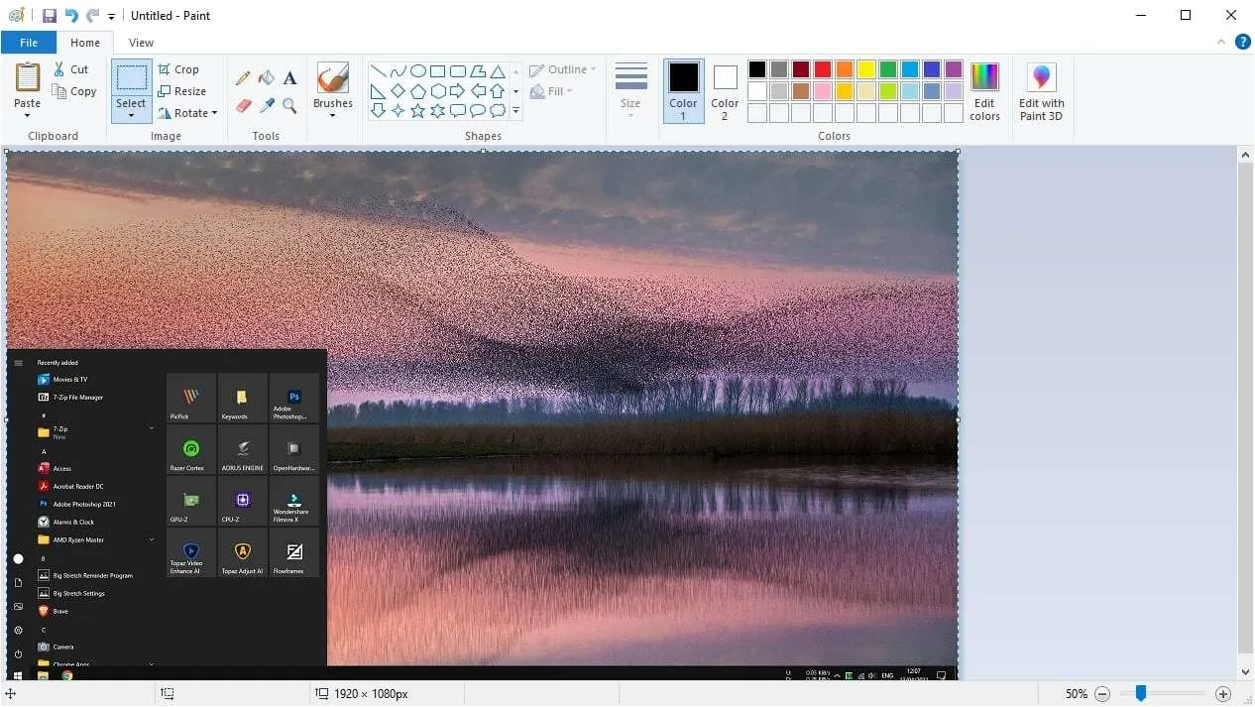Click Razer Cortex tile in pasted screenshot

[191, 449]
